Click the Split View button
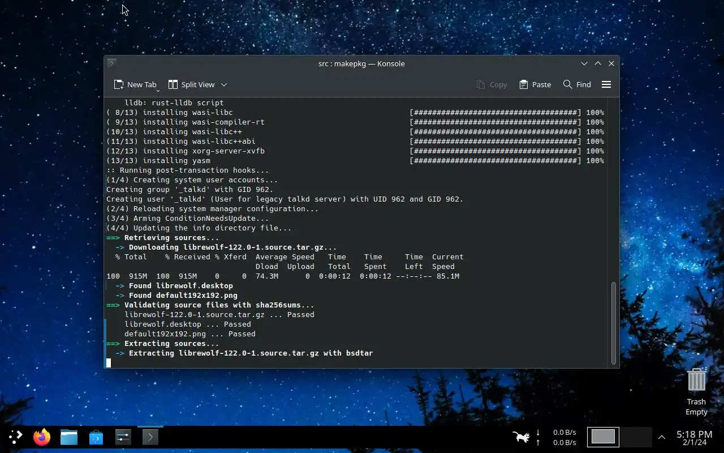Screen dimensions: 724x453 click(x=191, y=84)
